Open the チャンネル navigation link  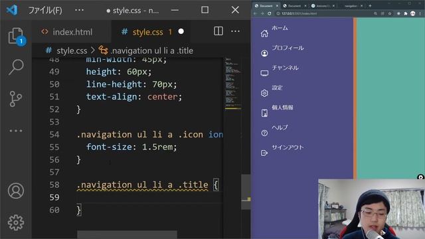pos(285,68)
